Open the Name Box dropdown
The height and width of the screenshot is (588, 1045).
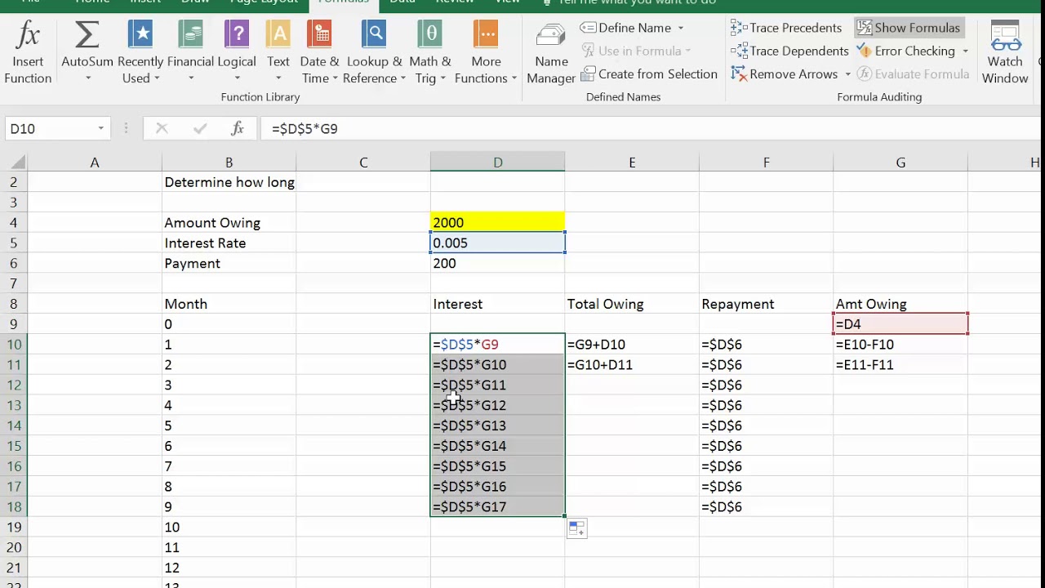100,128
